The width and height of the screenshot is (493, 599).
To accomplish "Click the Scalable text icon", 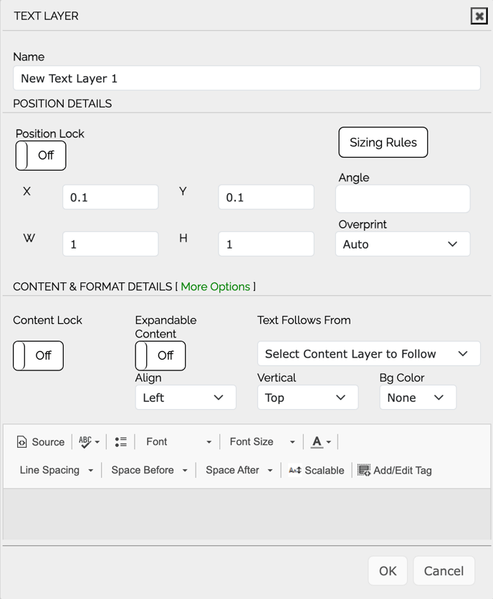I will (x=295, y=471).
